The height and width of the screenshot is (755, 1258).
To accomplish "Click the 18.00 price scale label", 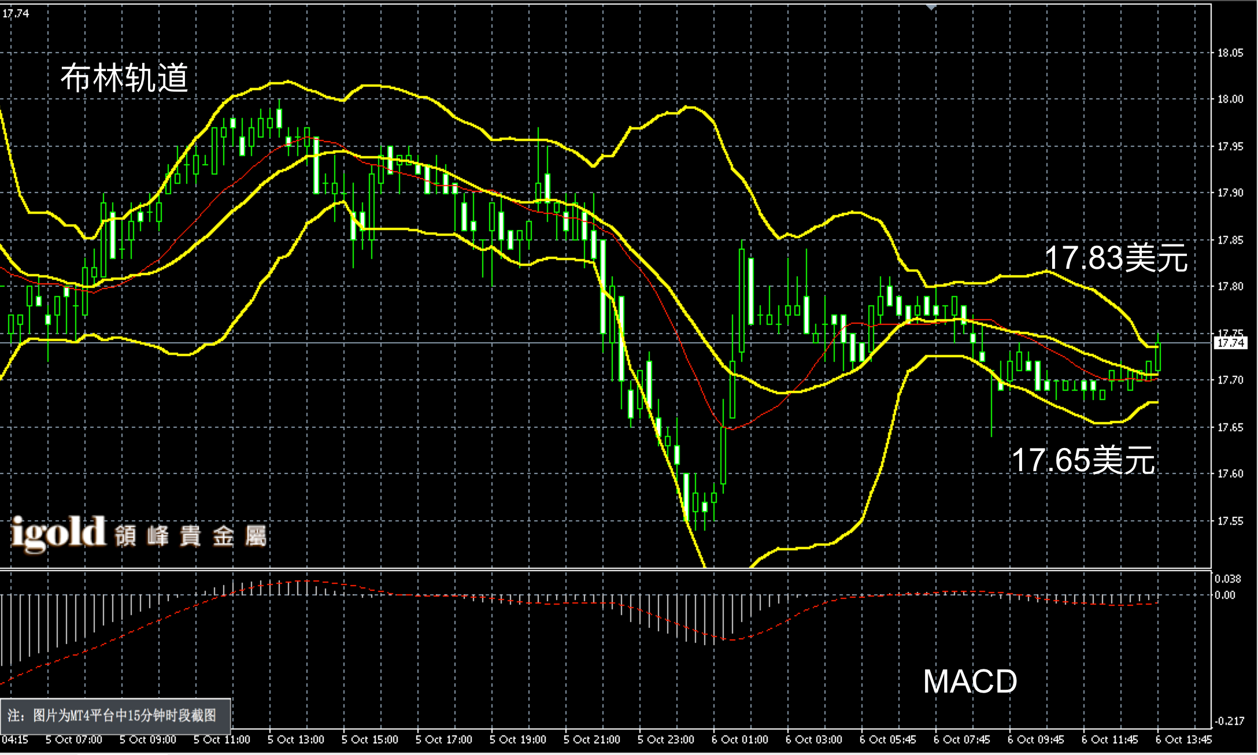I will coord(1230,99).
